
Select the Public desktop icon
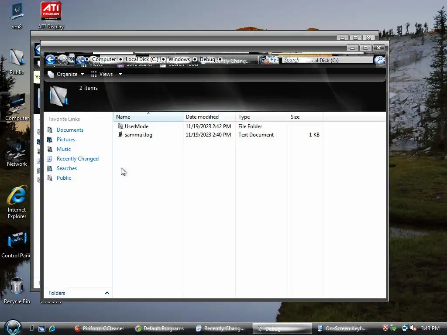point(17,62)
